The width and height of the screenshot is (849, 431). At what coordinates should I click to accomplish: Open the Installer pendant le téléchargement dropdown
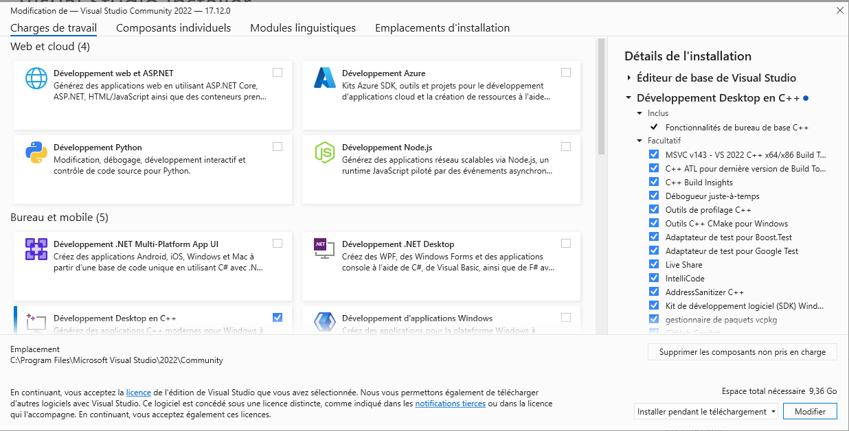707,412
